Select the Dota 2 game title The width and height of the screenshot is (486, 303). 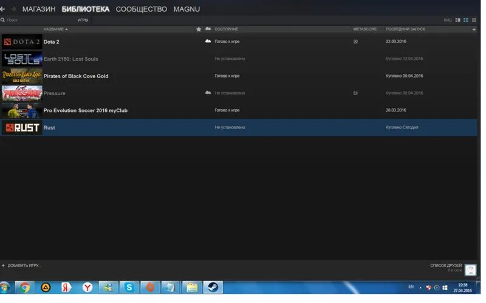(51, 42)
